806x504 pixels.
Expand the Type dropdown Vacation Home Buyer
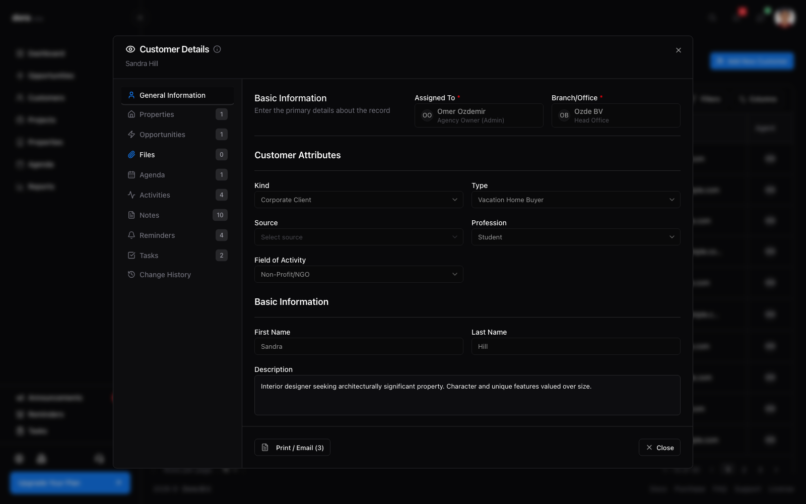point(576,200)
